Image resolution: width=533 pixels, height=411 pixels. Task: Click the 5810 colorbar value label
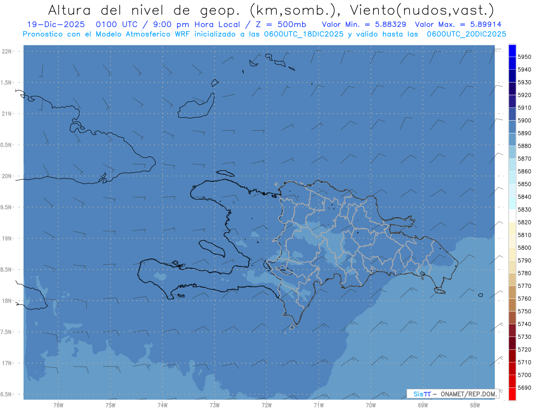point(524,235)
